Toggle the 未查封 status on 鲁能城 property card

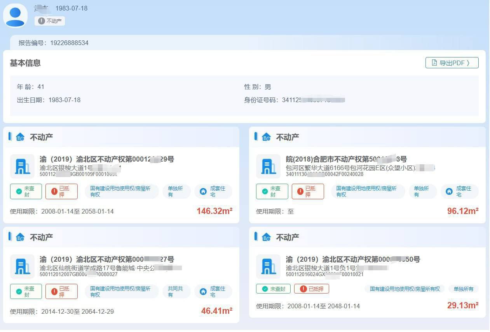pos(26,291)
